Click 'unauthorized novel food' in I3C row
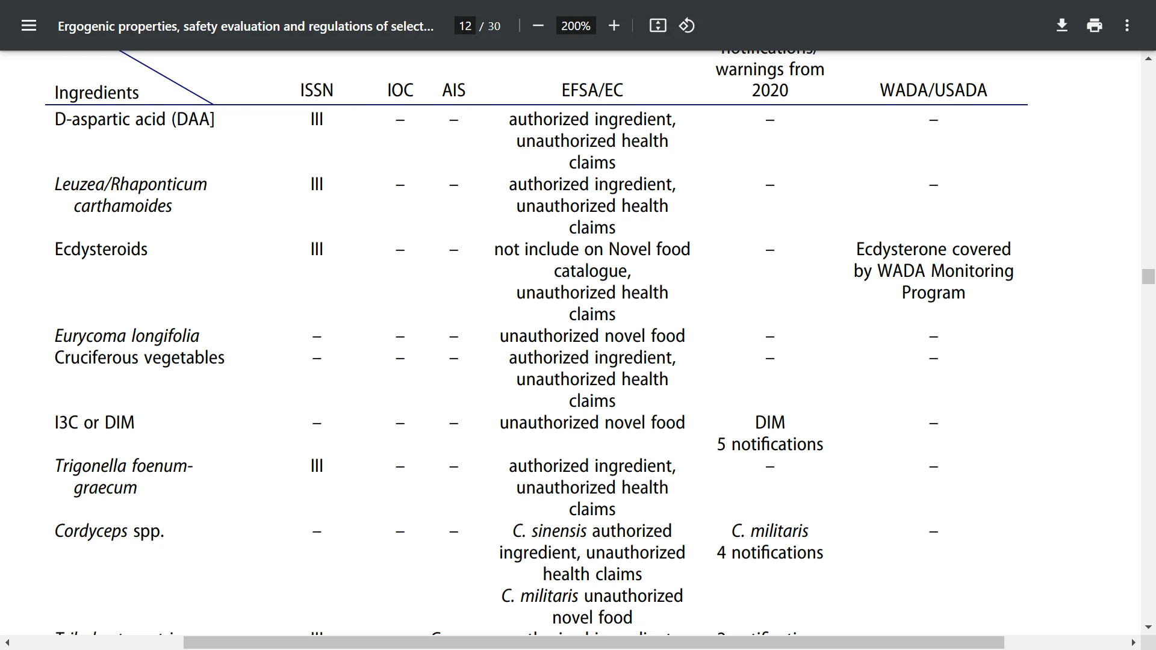1156x650 pixels. tap(592, 422)
